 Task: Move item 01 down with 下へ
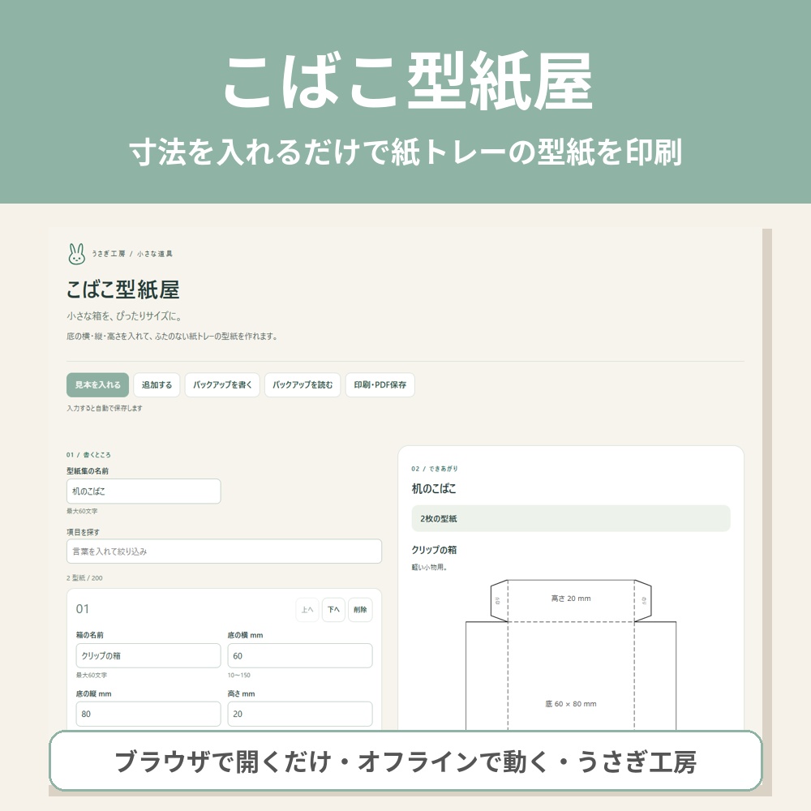(x=333, y=610)
